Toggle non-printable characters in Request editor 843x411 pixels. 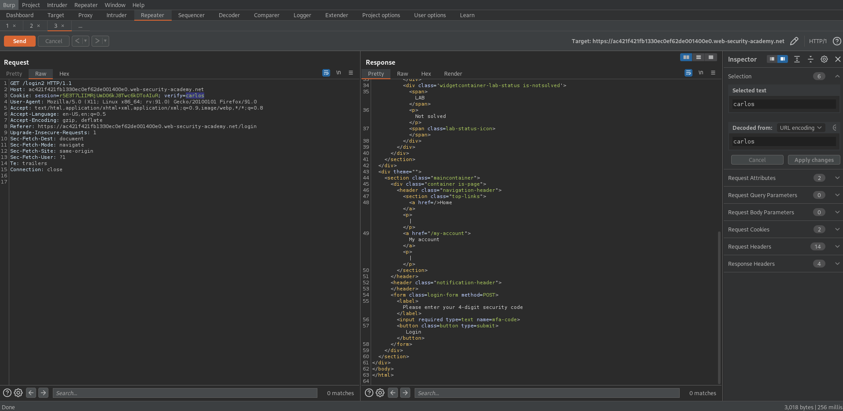[x=339, y=73]
